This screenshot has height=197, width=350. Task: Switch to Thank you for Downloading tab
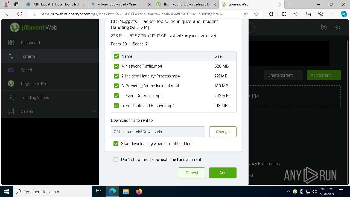click(x=186, y=4)
